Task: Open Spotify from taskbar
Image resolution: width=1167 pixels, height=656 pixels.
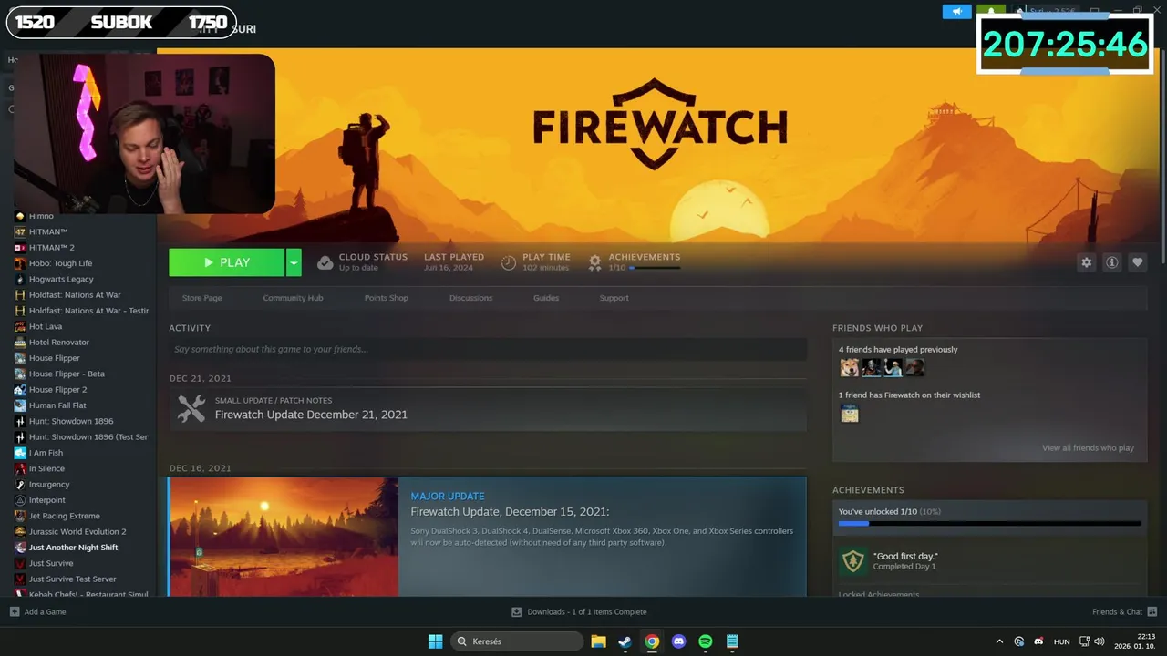Action: pos(706,641)
